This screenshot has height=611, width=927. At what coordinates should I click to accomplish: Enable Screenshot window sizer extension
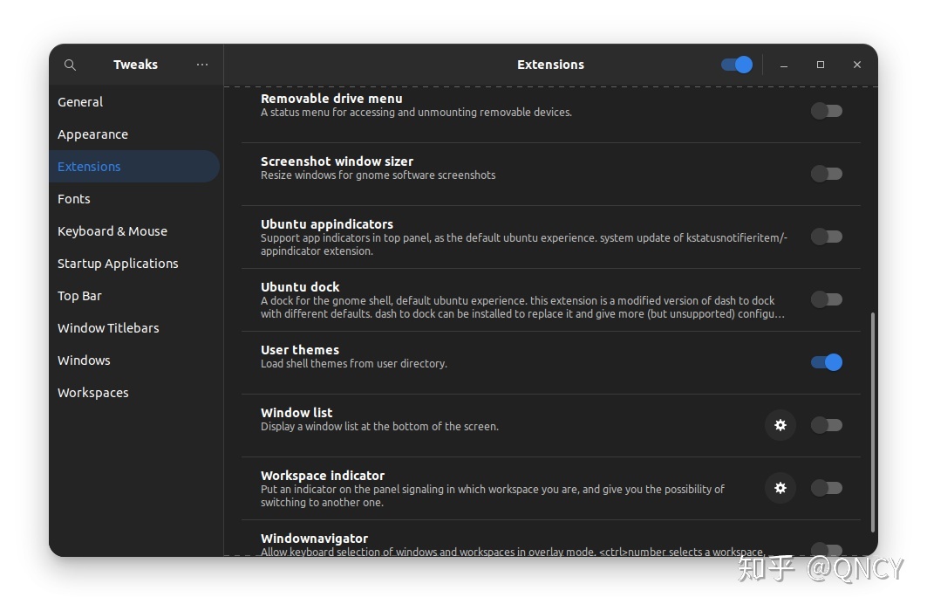827,174
